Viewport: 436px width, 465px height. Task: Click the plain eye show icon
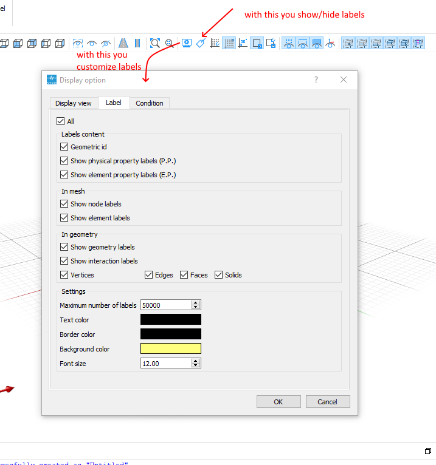[92, 43]
